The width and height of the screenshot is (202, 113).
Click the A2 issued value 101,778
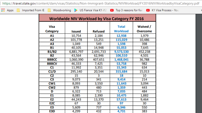76,40
